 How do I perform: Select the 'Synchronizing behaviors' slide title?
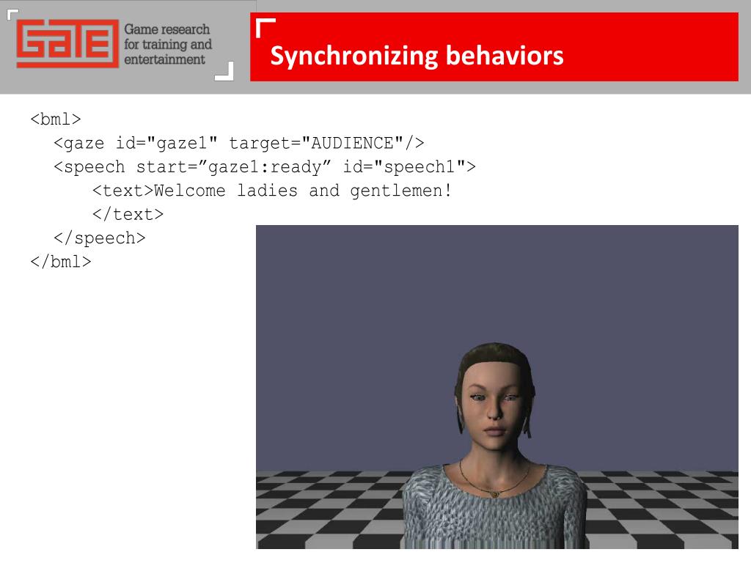tap(417, 56)
